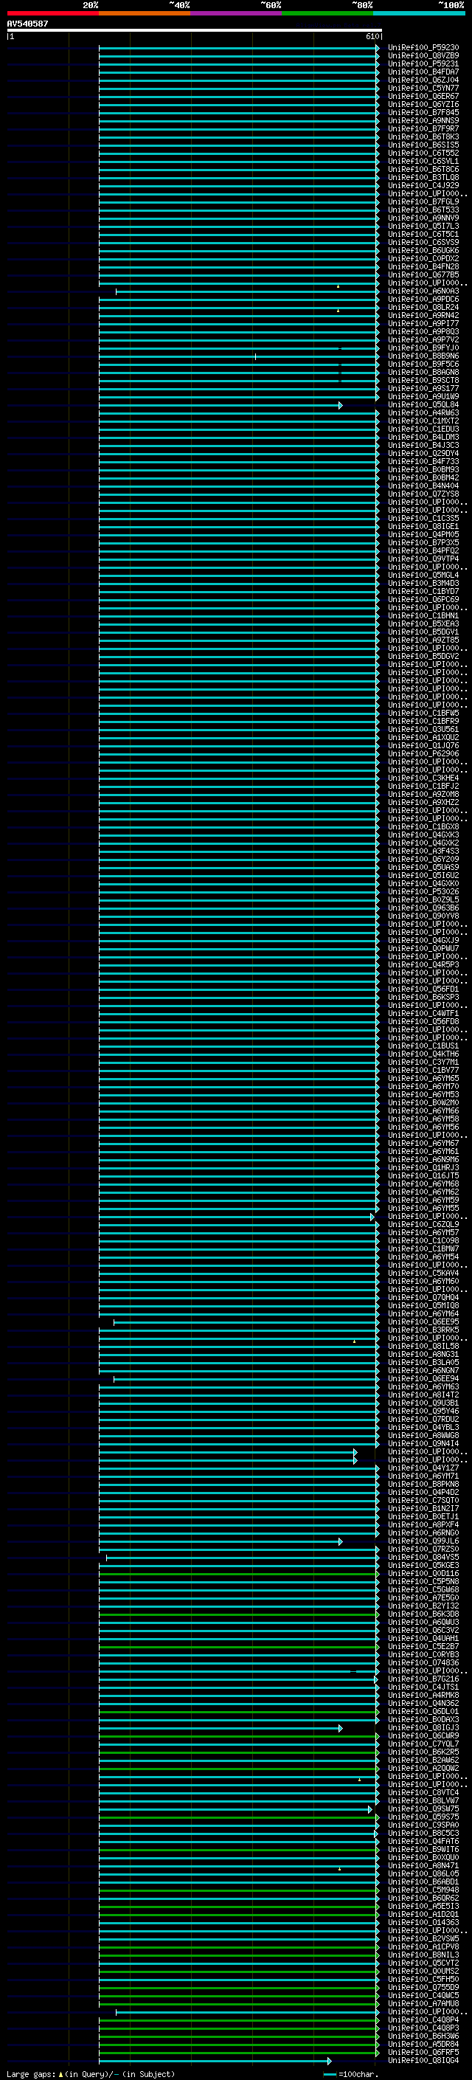472x2080 pixels.
Task: Click the UniRef100_A4RW63 entry
Action: 423,412
